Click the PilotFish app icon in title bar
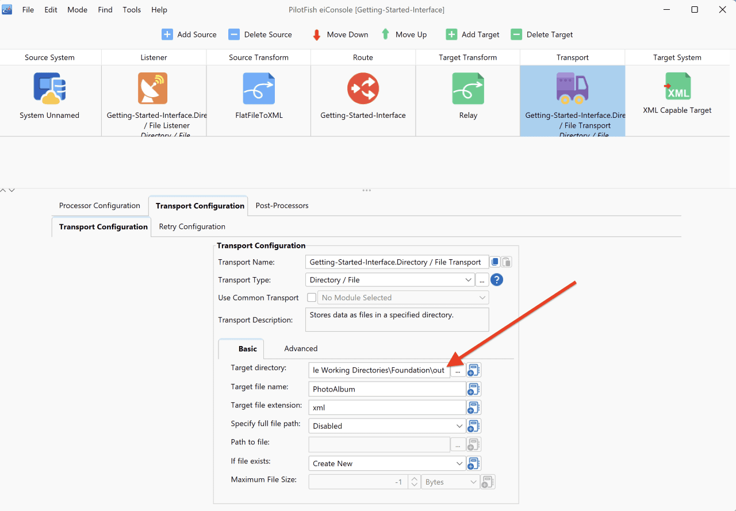 pos(7,10)
